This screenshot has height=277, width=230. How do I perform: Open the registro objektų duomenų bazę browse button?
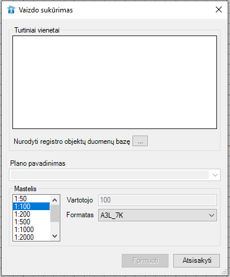point(140,141)
